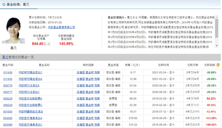Image resolution: width=222 pixels, height=128 pixels.
Task: Click the 葛兰 link in the fund list heading
Action: click(x=5, y=57)
